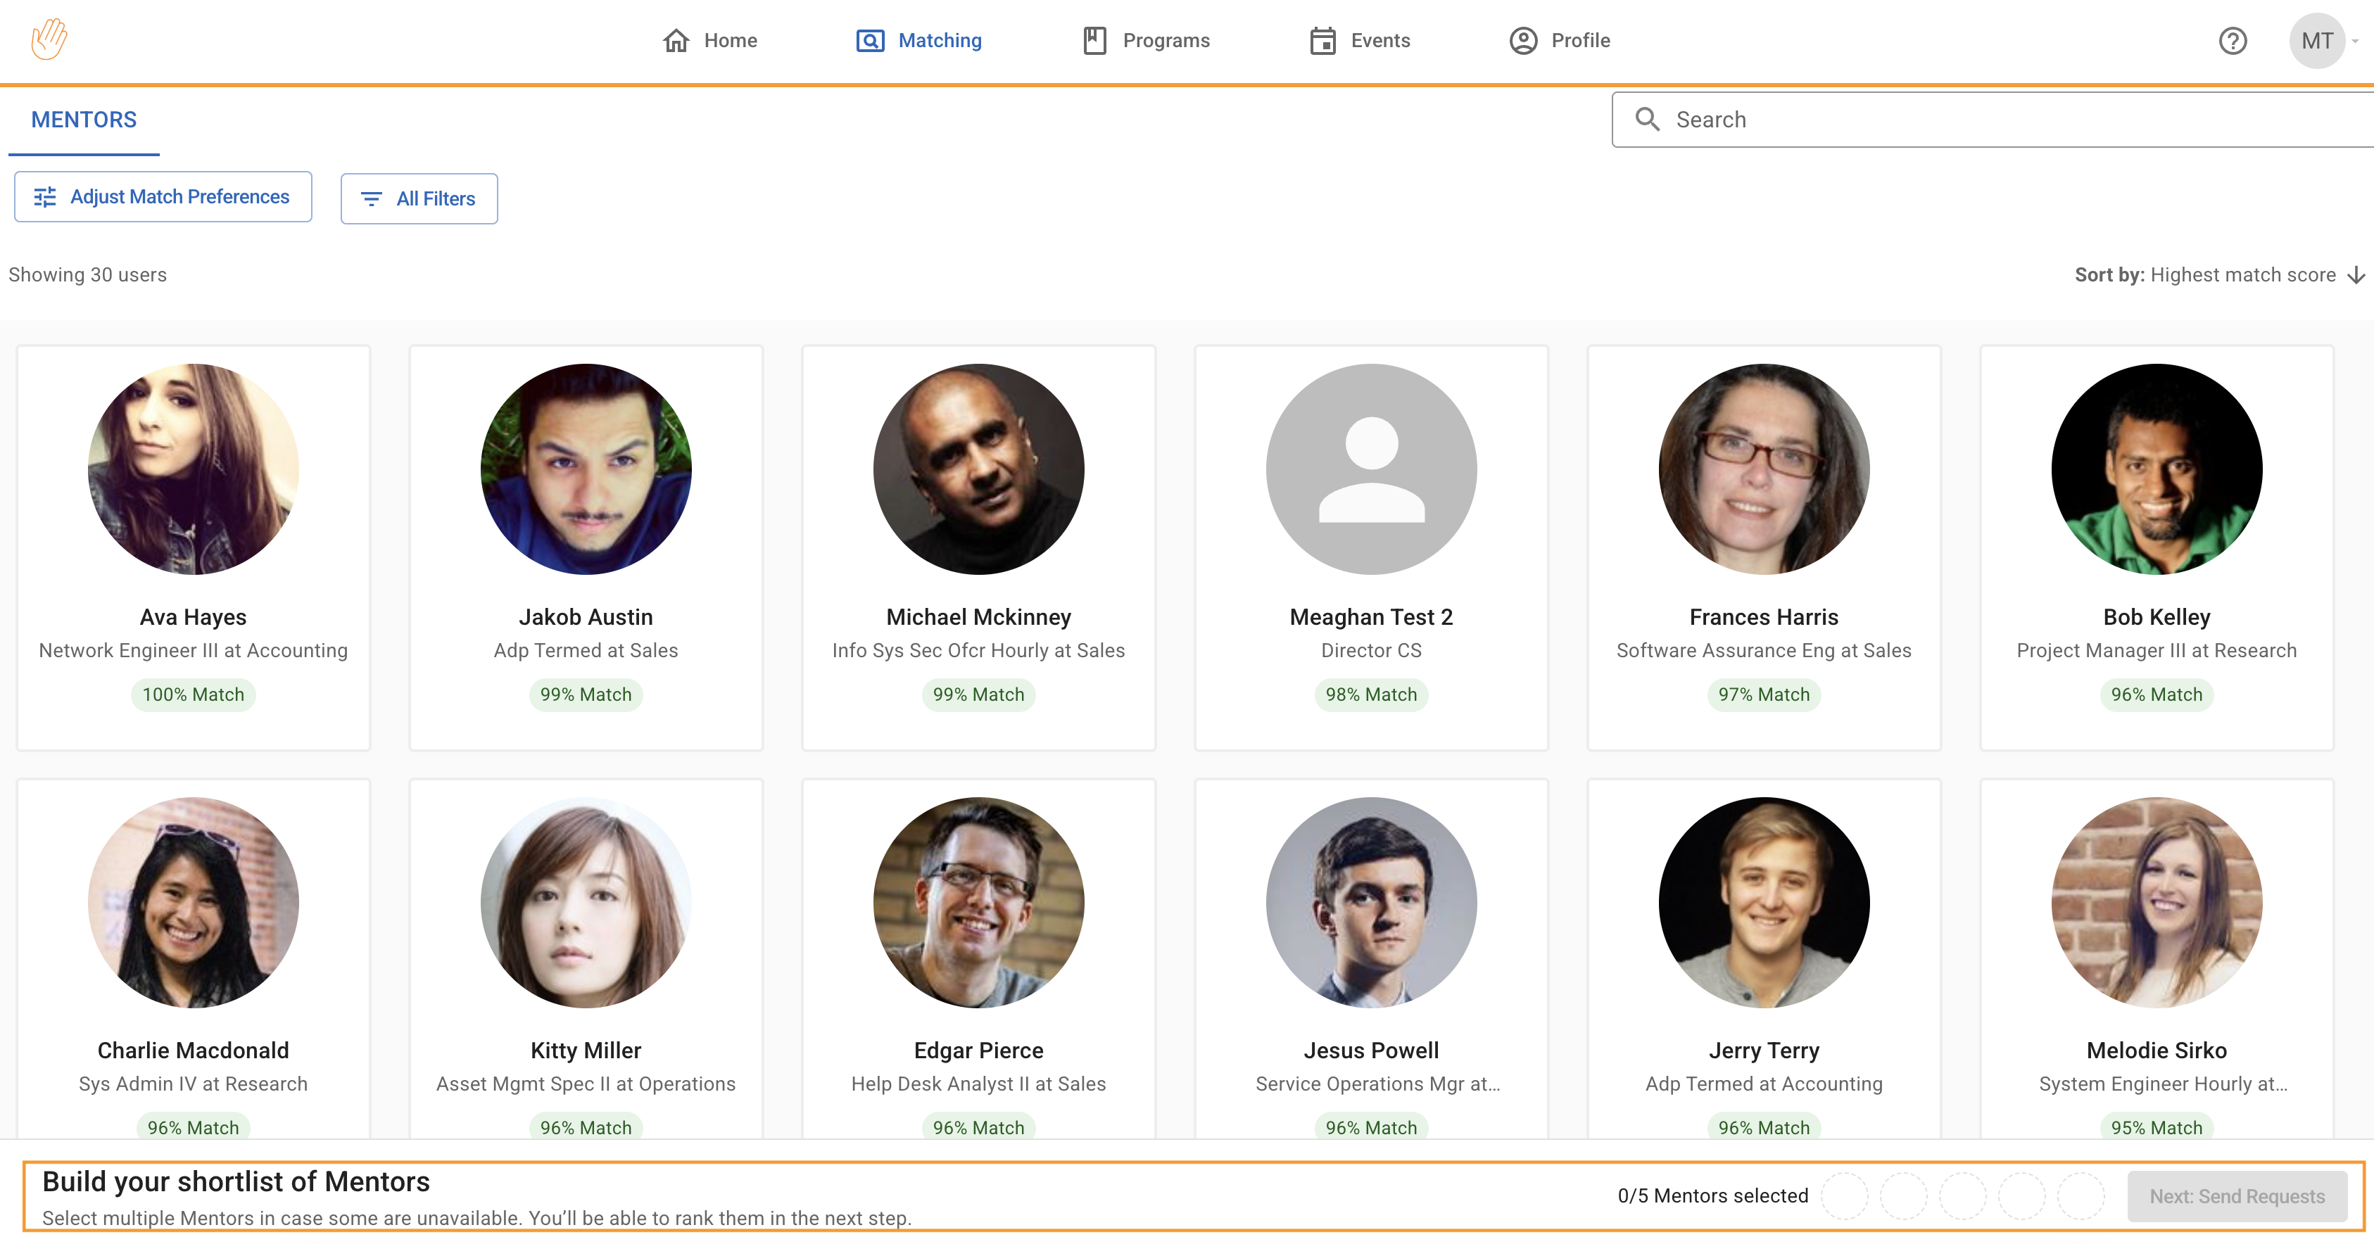Click the Profile person icon
The height and width of the screenshot is (1244, 2374).
tap(1522, 41)
